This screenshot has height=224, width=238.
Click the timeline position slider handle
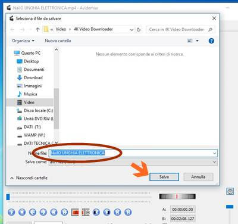8,197
